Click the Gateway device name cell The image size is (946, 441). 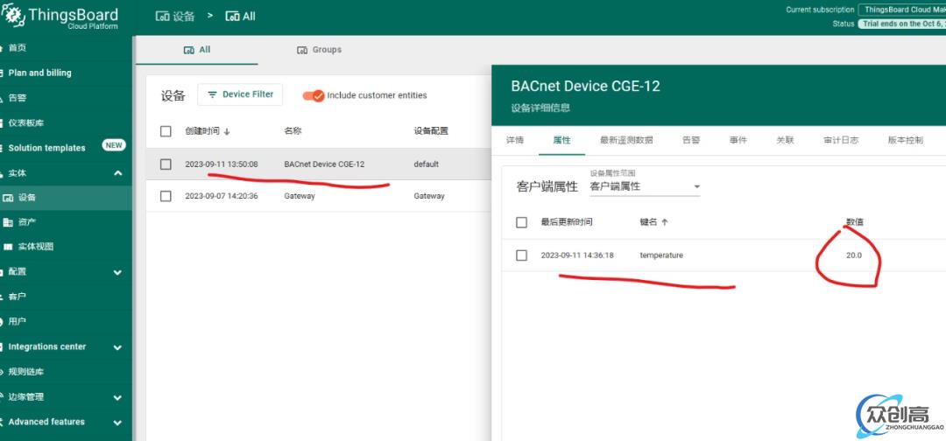(300, 196)
